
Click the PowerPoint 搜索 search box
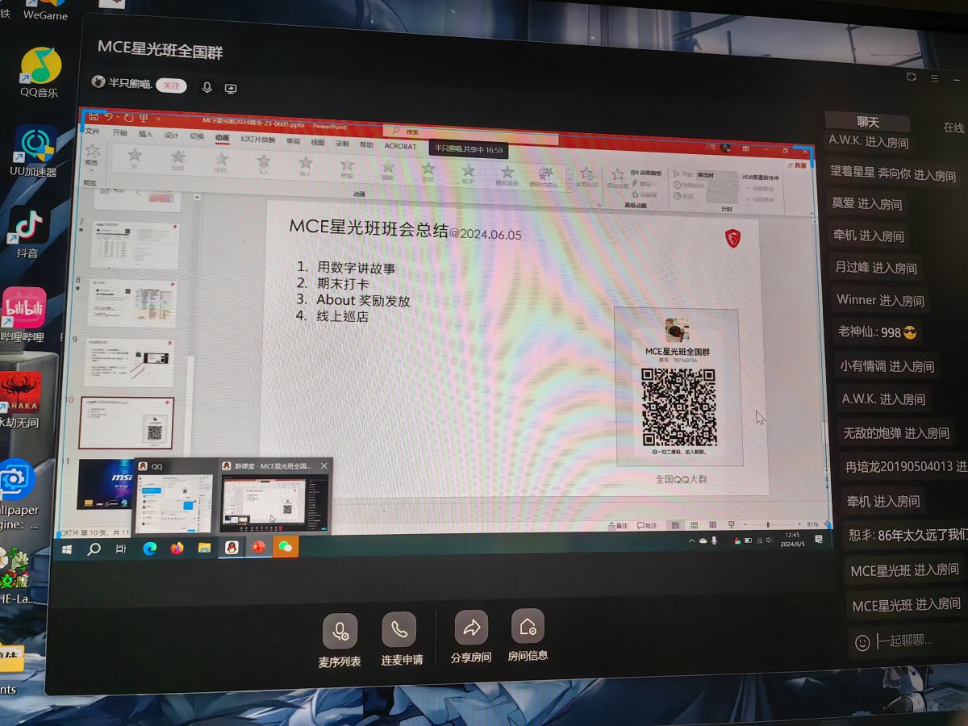pyautogui.click(x=469, y=133)
